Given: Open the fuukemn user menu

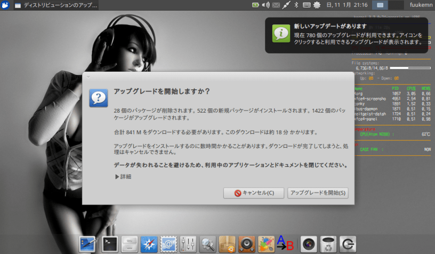Looking at the screenshot, I should click(x=421, y=5).
